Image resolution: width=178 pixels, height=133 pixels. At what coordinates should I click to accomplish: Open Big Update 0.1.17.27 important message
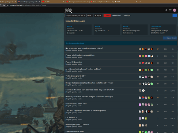click(102, 31)
